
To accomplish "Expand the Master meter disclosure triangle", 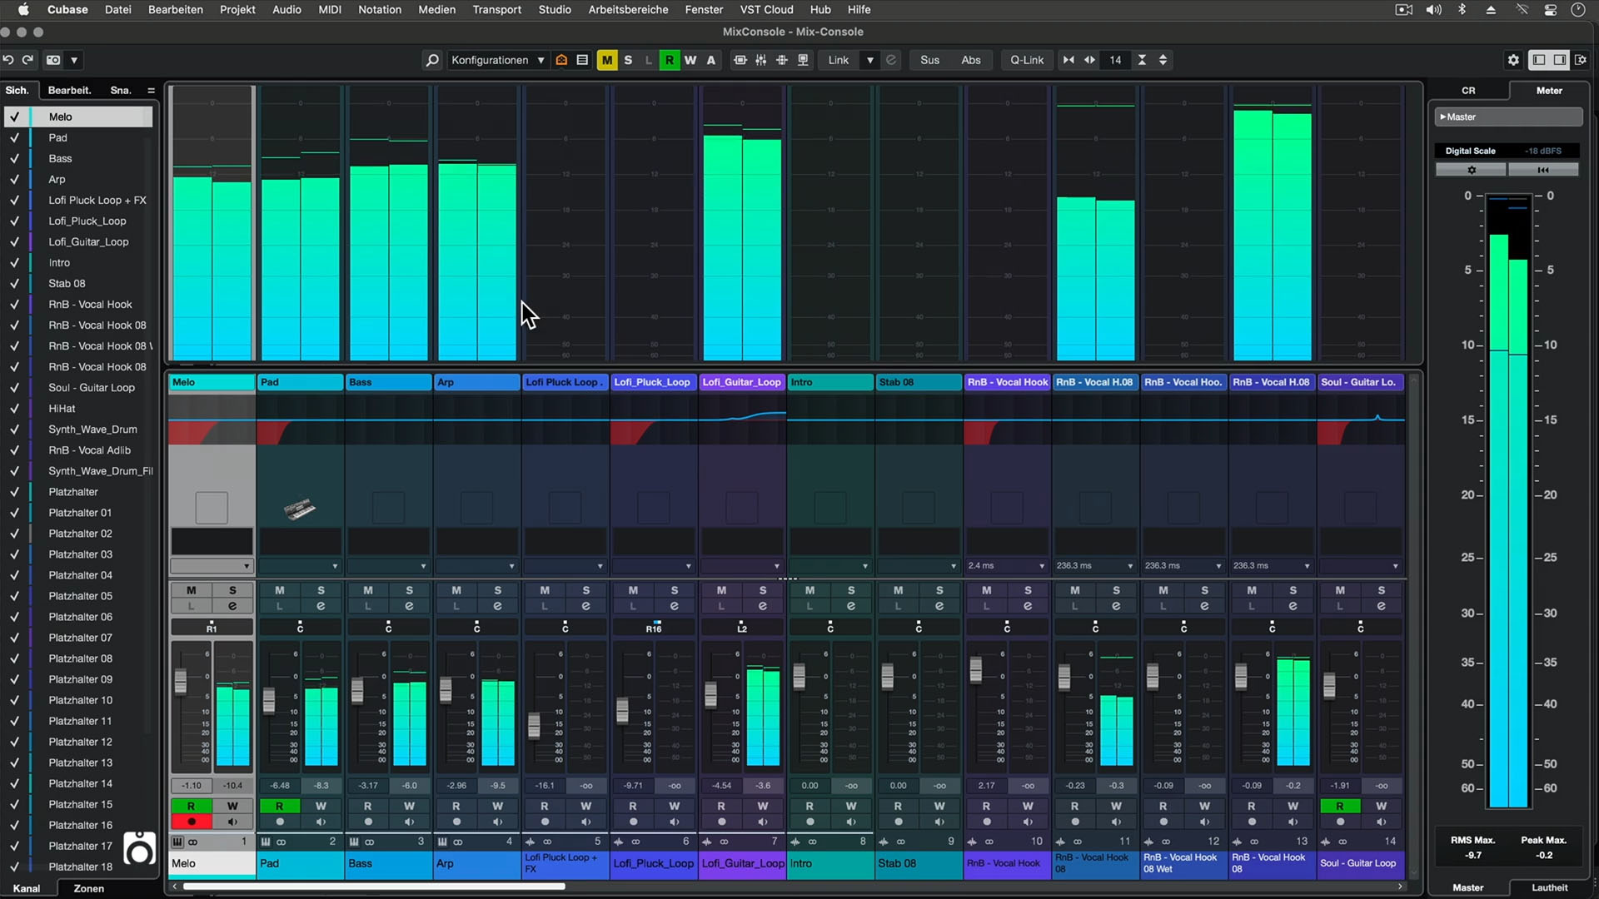I will tap(1443, 117).
